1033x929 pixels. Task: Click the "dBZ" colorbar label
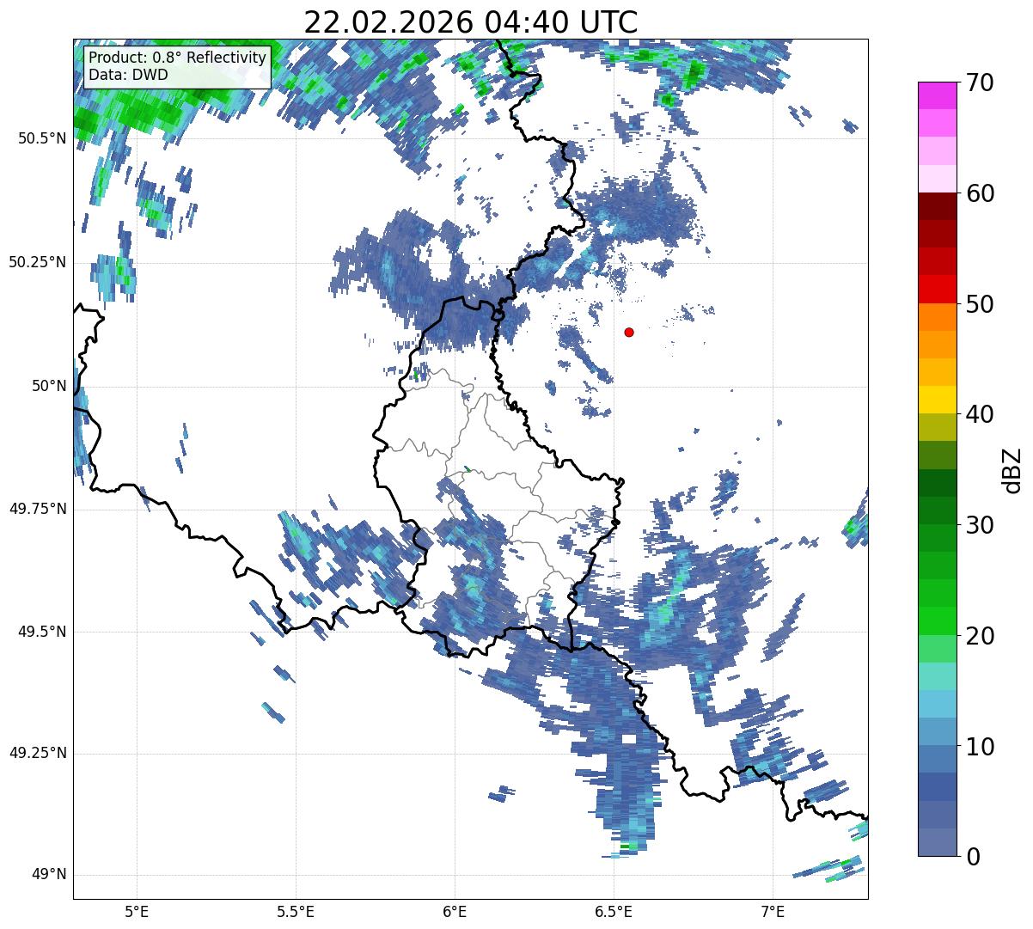pos(1013,469)
